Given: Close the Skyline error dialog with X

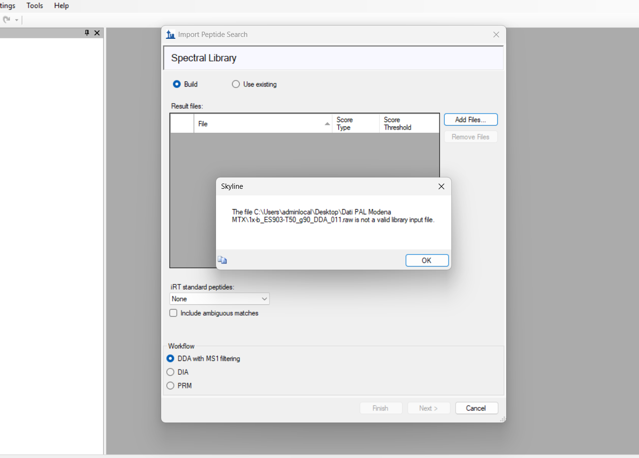Looking at the screenshot, I should coord(441,186).
